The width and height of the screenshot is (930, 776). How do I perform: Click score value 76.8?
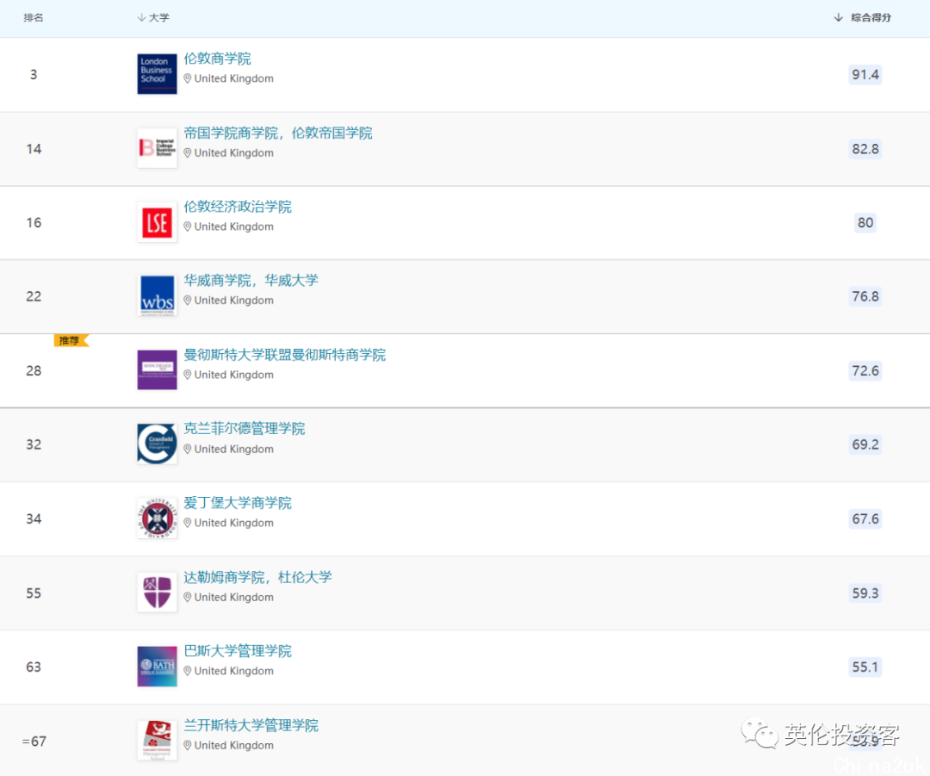(x=865, y=296)
